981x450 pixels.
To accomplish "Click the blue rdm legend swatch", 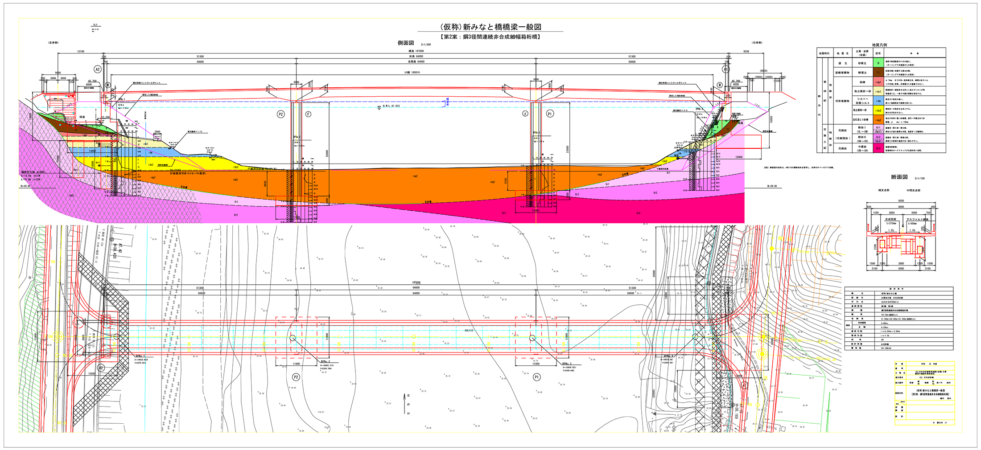I will point(878,101).
